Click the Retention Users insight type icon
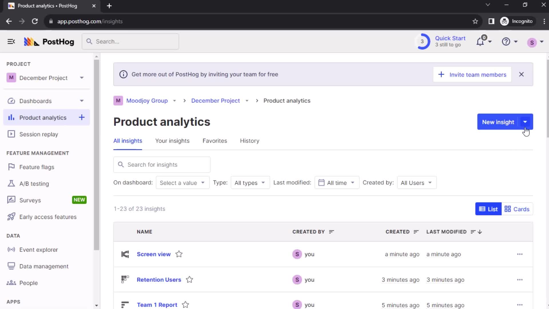The height and width of the screenshot is (309, 549). 125,279
